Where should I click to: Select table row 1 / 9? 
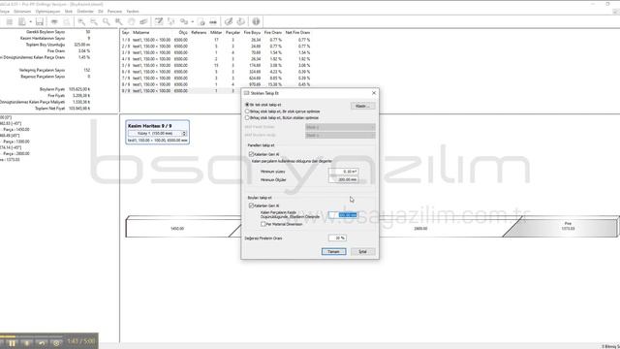216,40
